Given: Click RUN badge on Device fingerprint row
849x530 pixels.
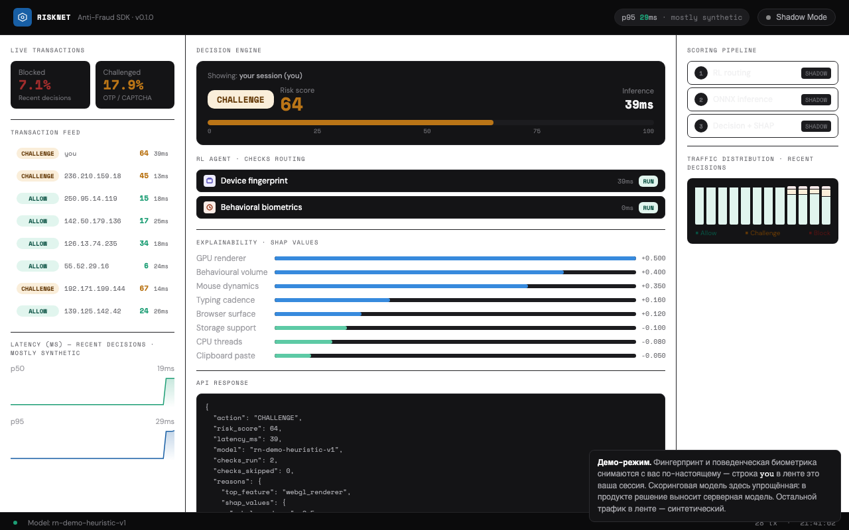Looking at the screenshot, I should coord(648,181).
